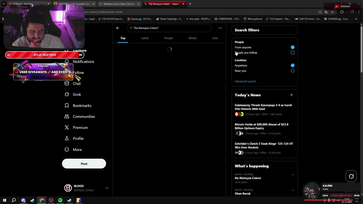Open Windows taskbar search
The image size is (363, 204).
coord(14,200)
